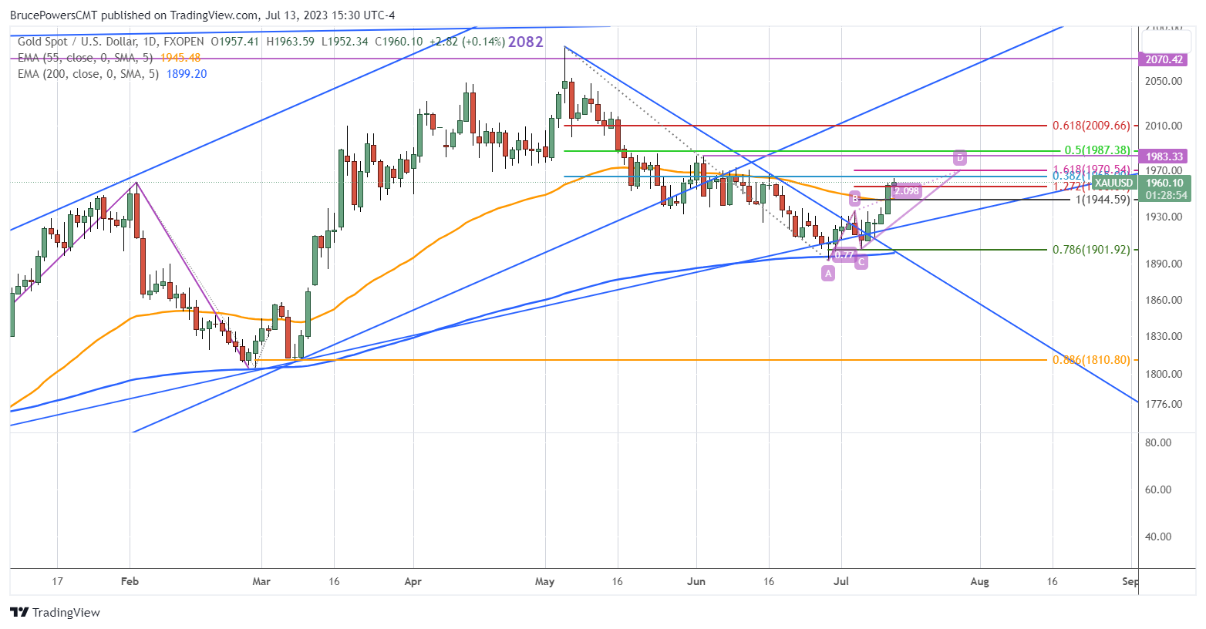Click the 0.786(1901.92) Fibonacci level label
1206x629 pixels.
click(x=1091, y=250)
